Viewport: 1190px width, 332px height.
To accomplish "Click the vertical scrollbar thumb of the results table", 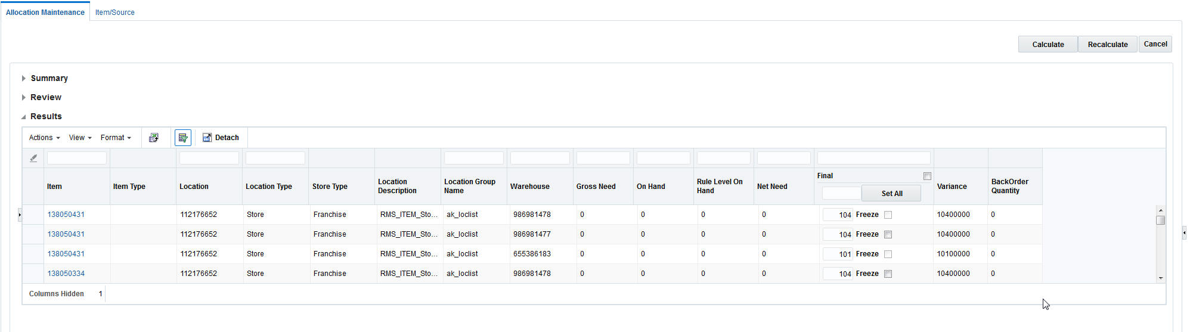I will point(1160,220).
